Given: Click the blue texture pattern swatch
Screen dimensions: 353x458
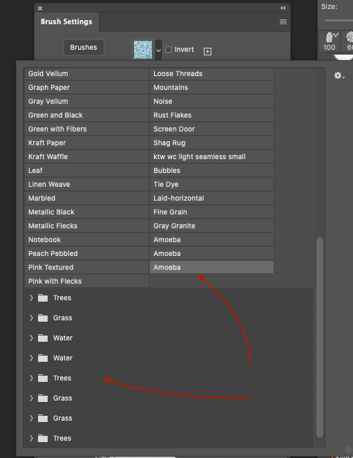Looking at the screenshot, I should coord(143,50).
